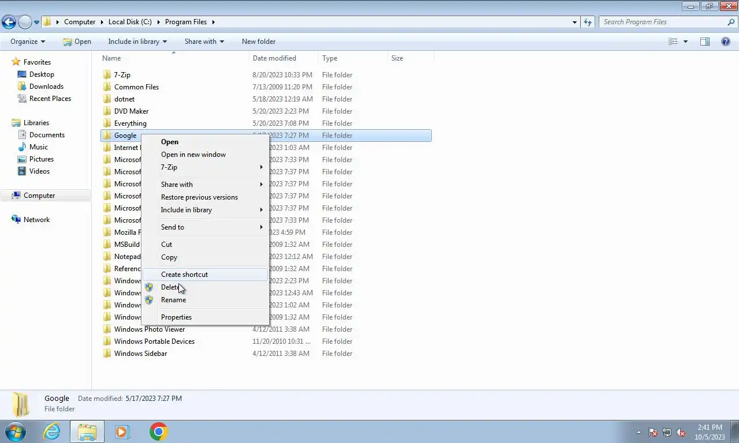Open Downloads in Favorites
This screenshot has height=443, width=739.
coord(46,87)
